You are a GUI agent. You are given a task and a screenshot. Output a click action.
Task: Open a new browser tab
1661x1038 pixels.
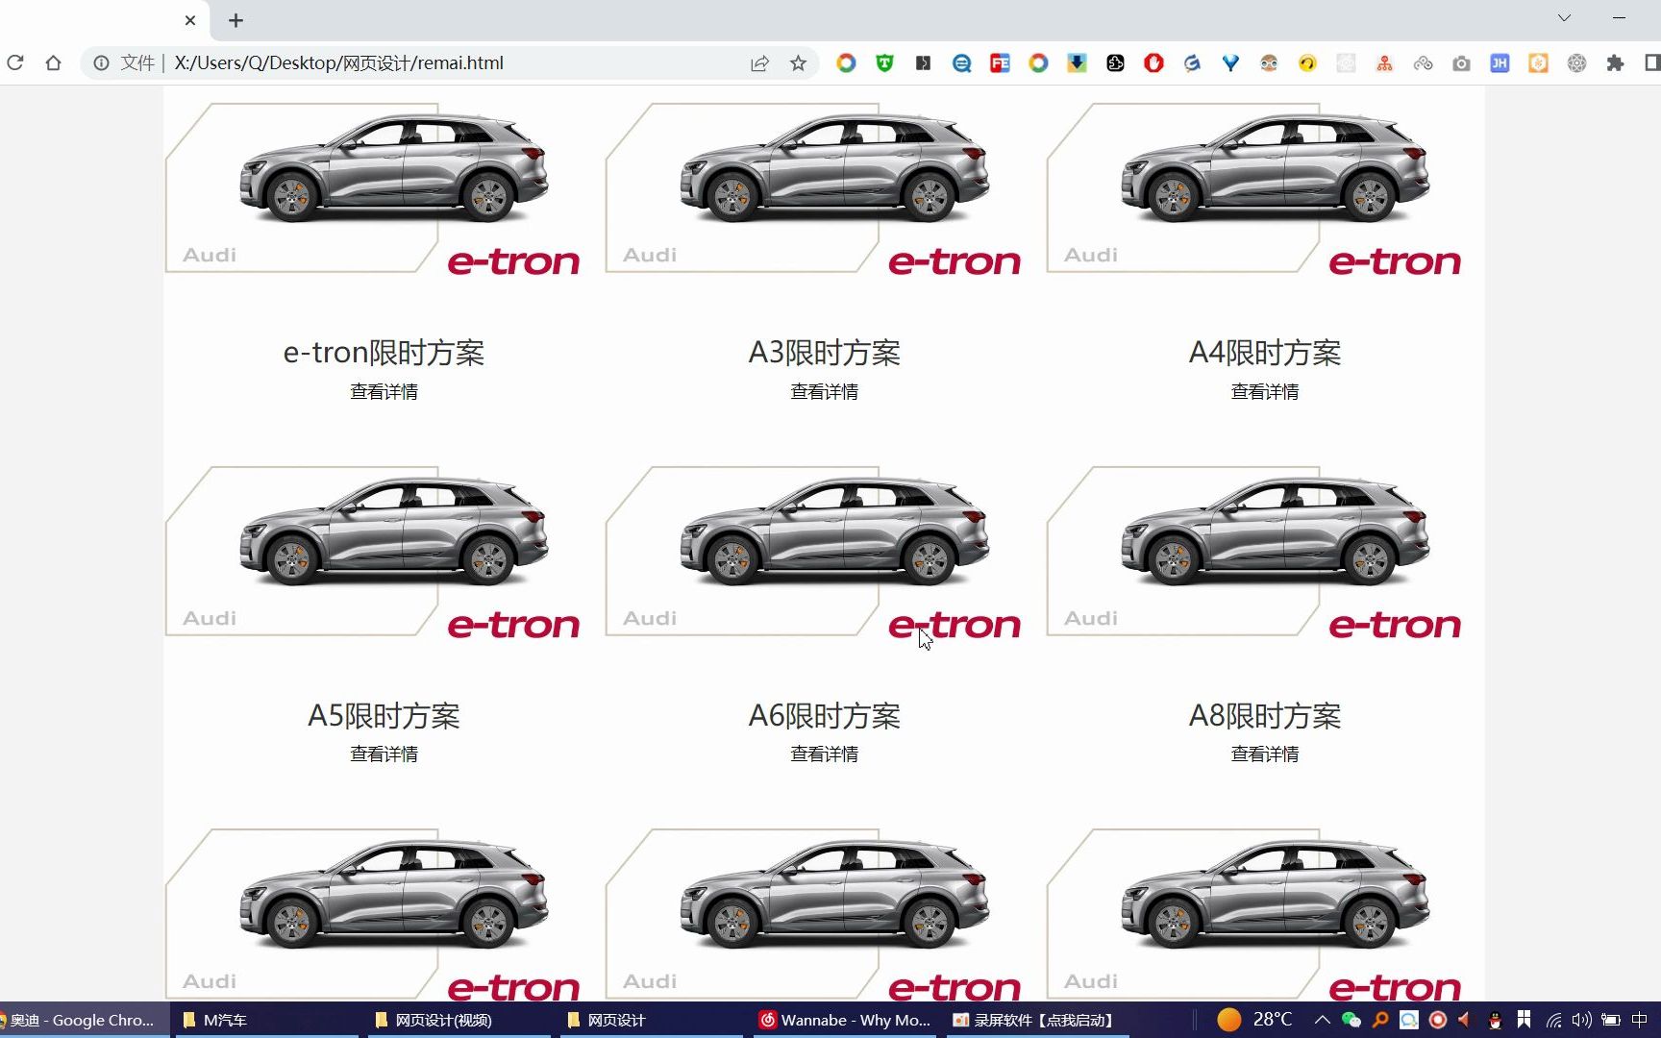(x=236, y=20)
